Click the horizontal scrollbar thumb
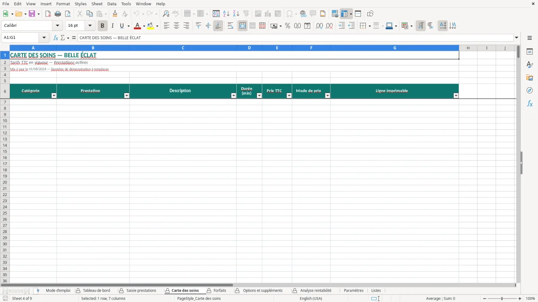 [117, 285]
